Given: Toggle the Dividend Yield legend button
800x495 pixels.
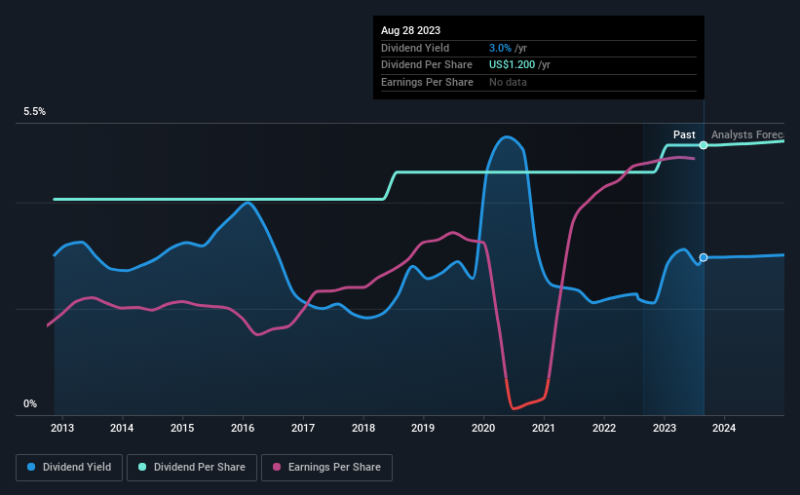Looking at the screenshot, I should pyautogui.click(x=69, y=468).
